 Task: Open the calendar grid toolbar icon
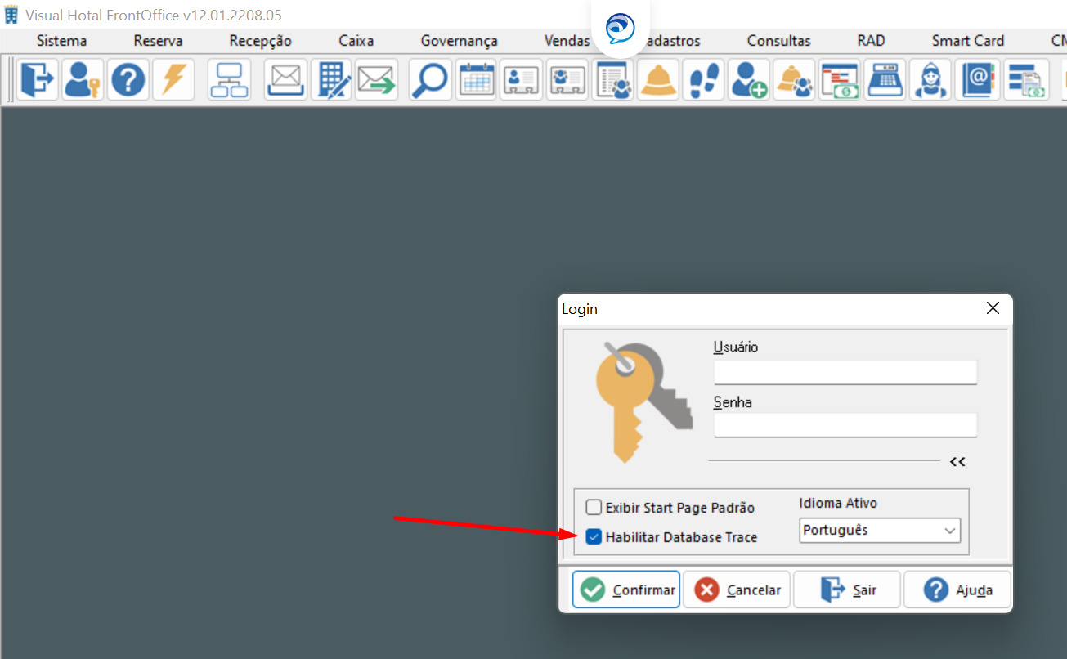coord(477,79)
